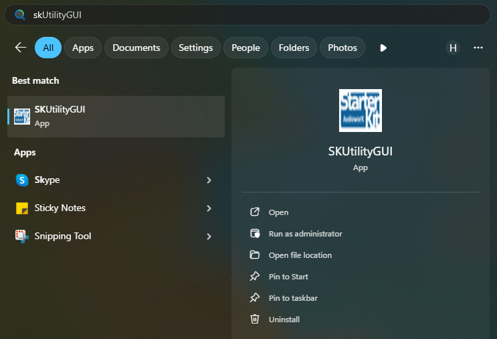Click the skUtilityGUI search input field
Viewport: 497px width, 339px height.
pos(247,15)
